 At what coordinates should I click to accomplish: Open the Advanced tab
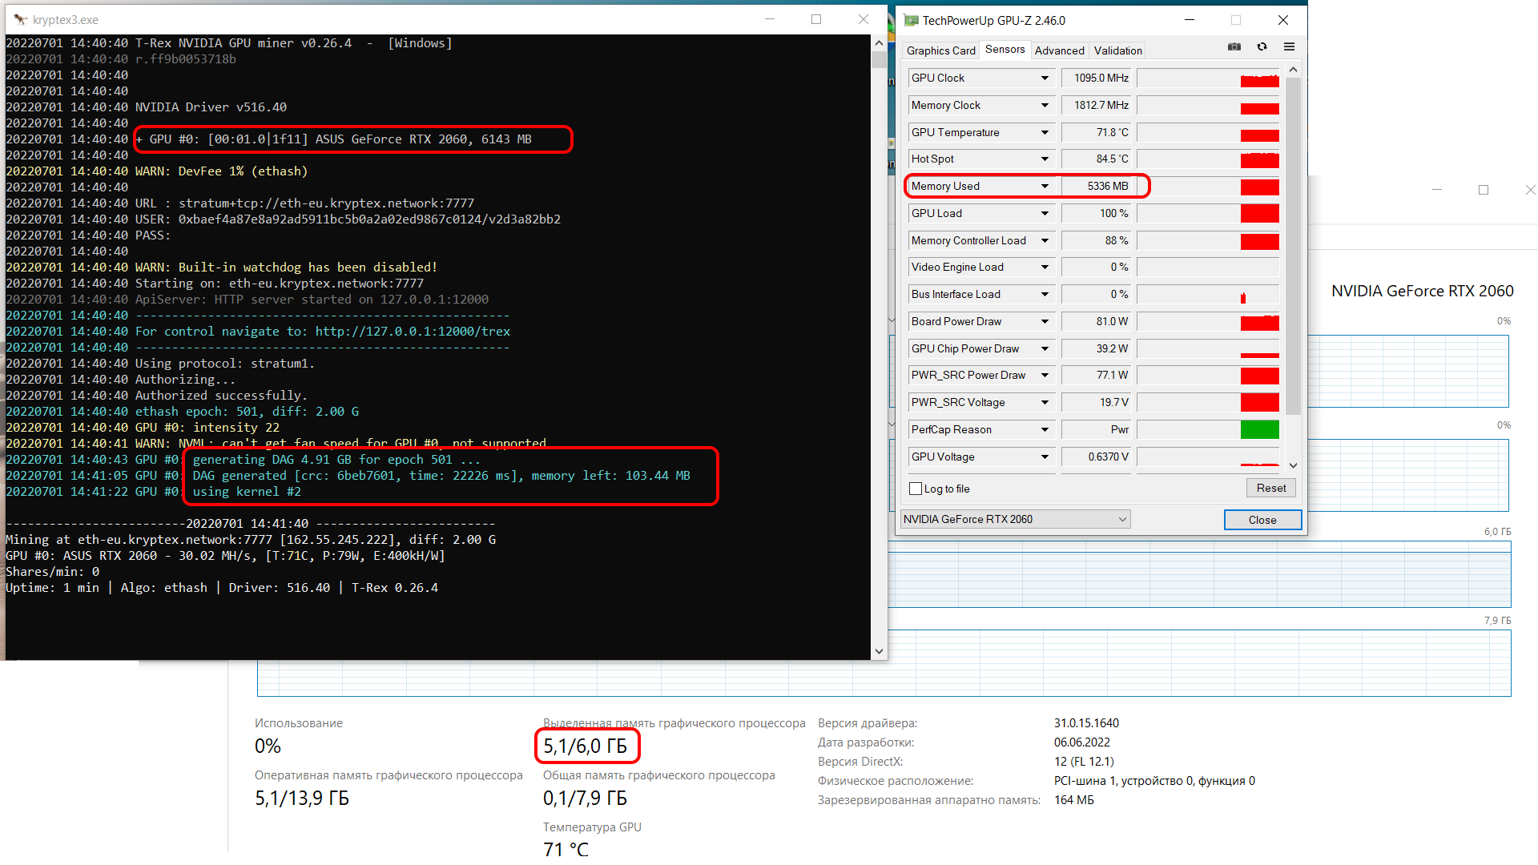(x=1059, y=50)
